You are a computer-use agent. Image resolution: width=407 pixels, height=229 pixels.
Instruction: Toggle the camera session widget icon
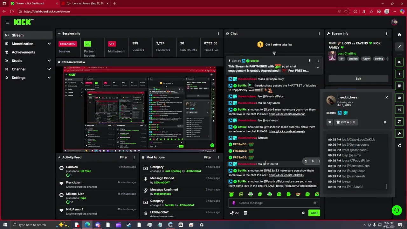(399, 121)
